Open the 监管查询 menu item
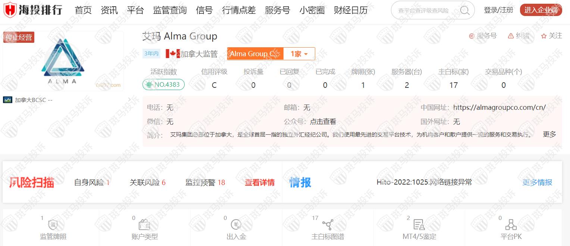 tap(170, 10)
